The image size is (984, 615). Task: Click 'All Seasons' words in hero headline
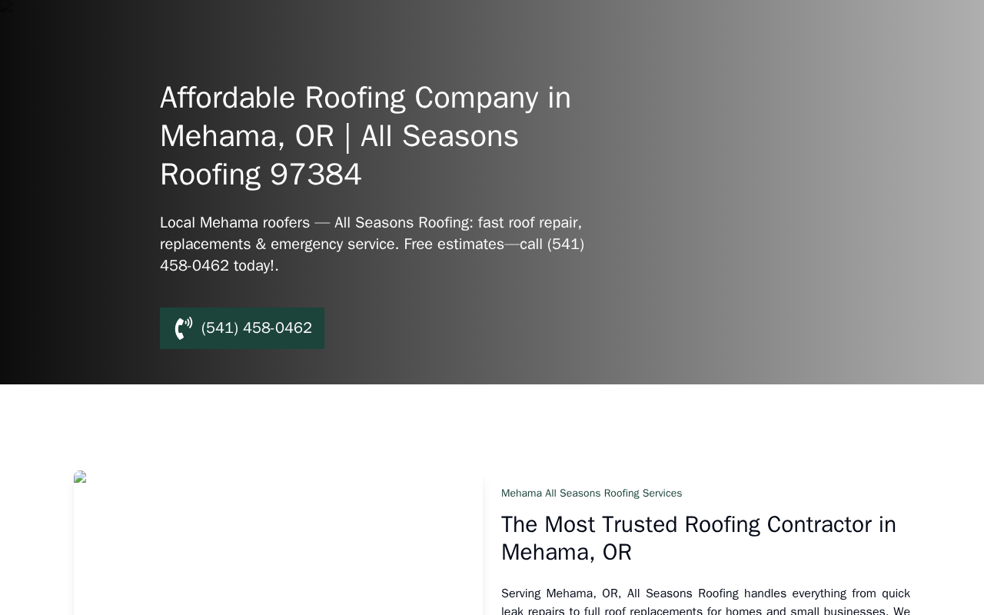tap(439, 136)
